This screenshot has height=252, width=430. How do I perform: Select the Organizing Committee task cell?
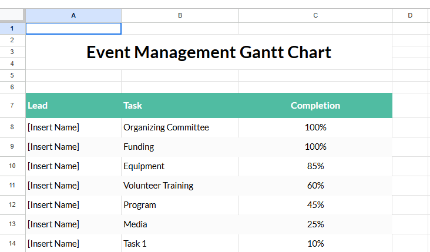coord(166,127)
